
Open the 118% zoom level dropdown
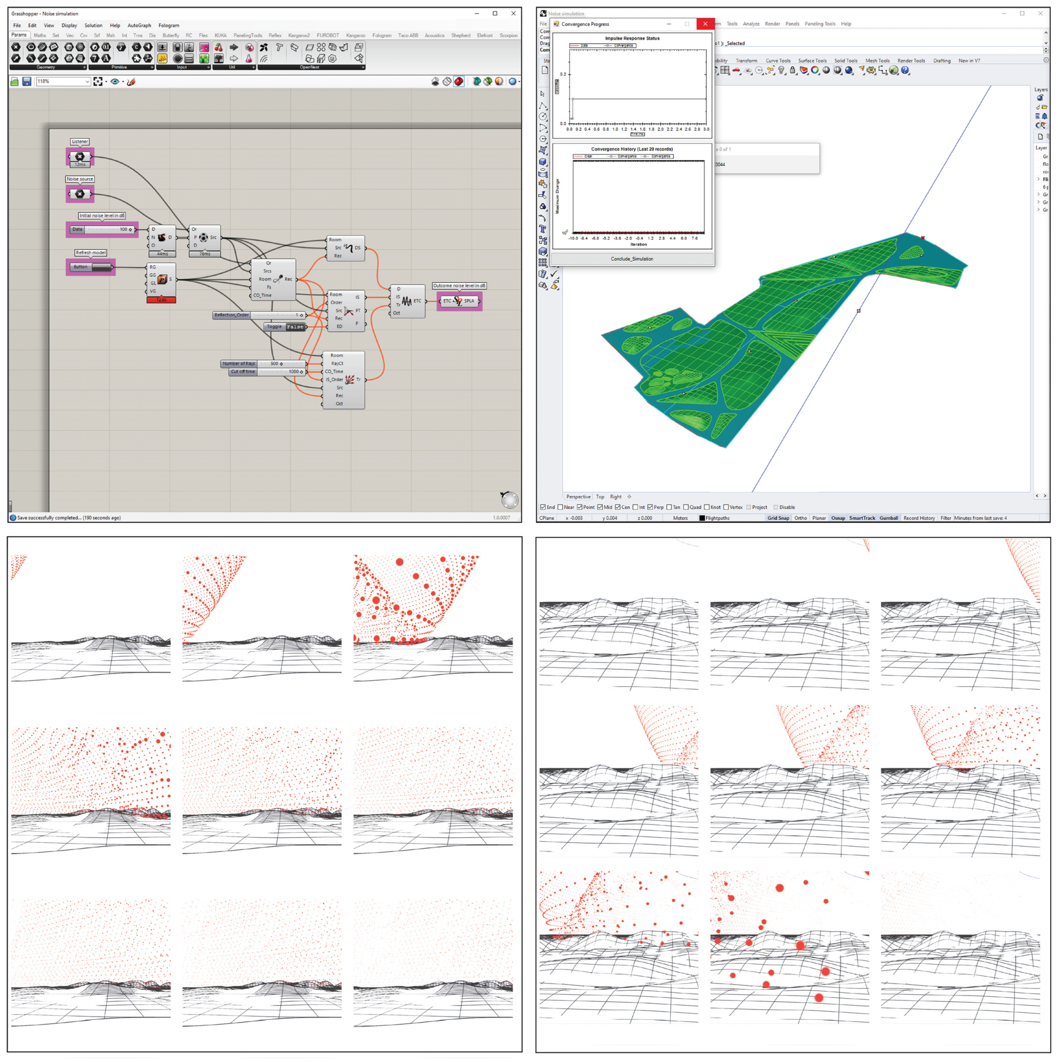pyautogui.click(x=87, y=81)
